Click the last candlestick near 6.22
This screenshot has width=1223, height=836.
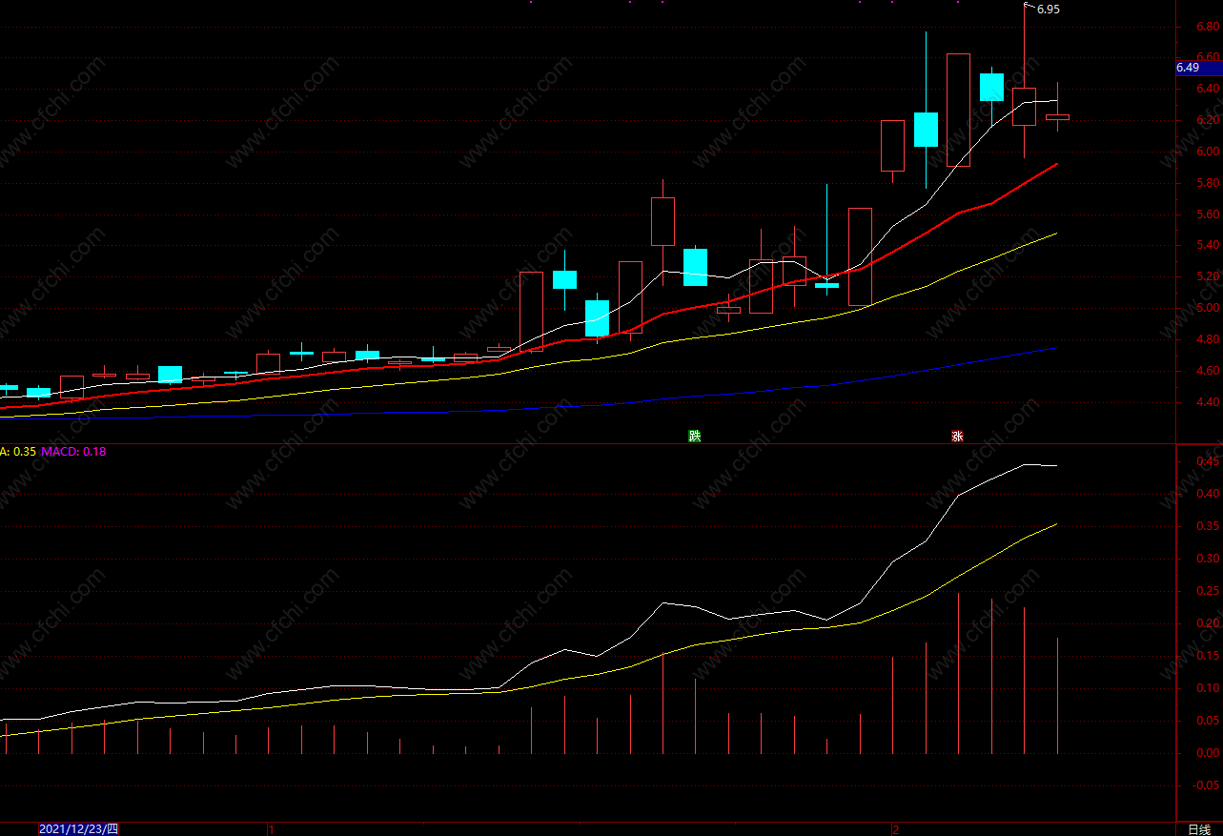pyautogui.click(x=1057, y=116)
